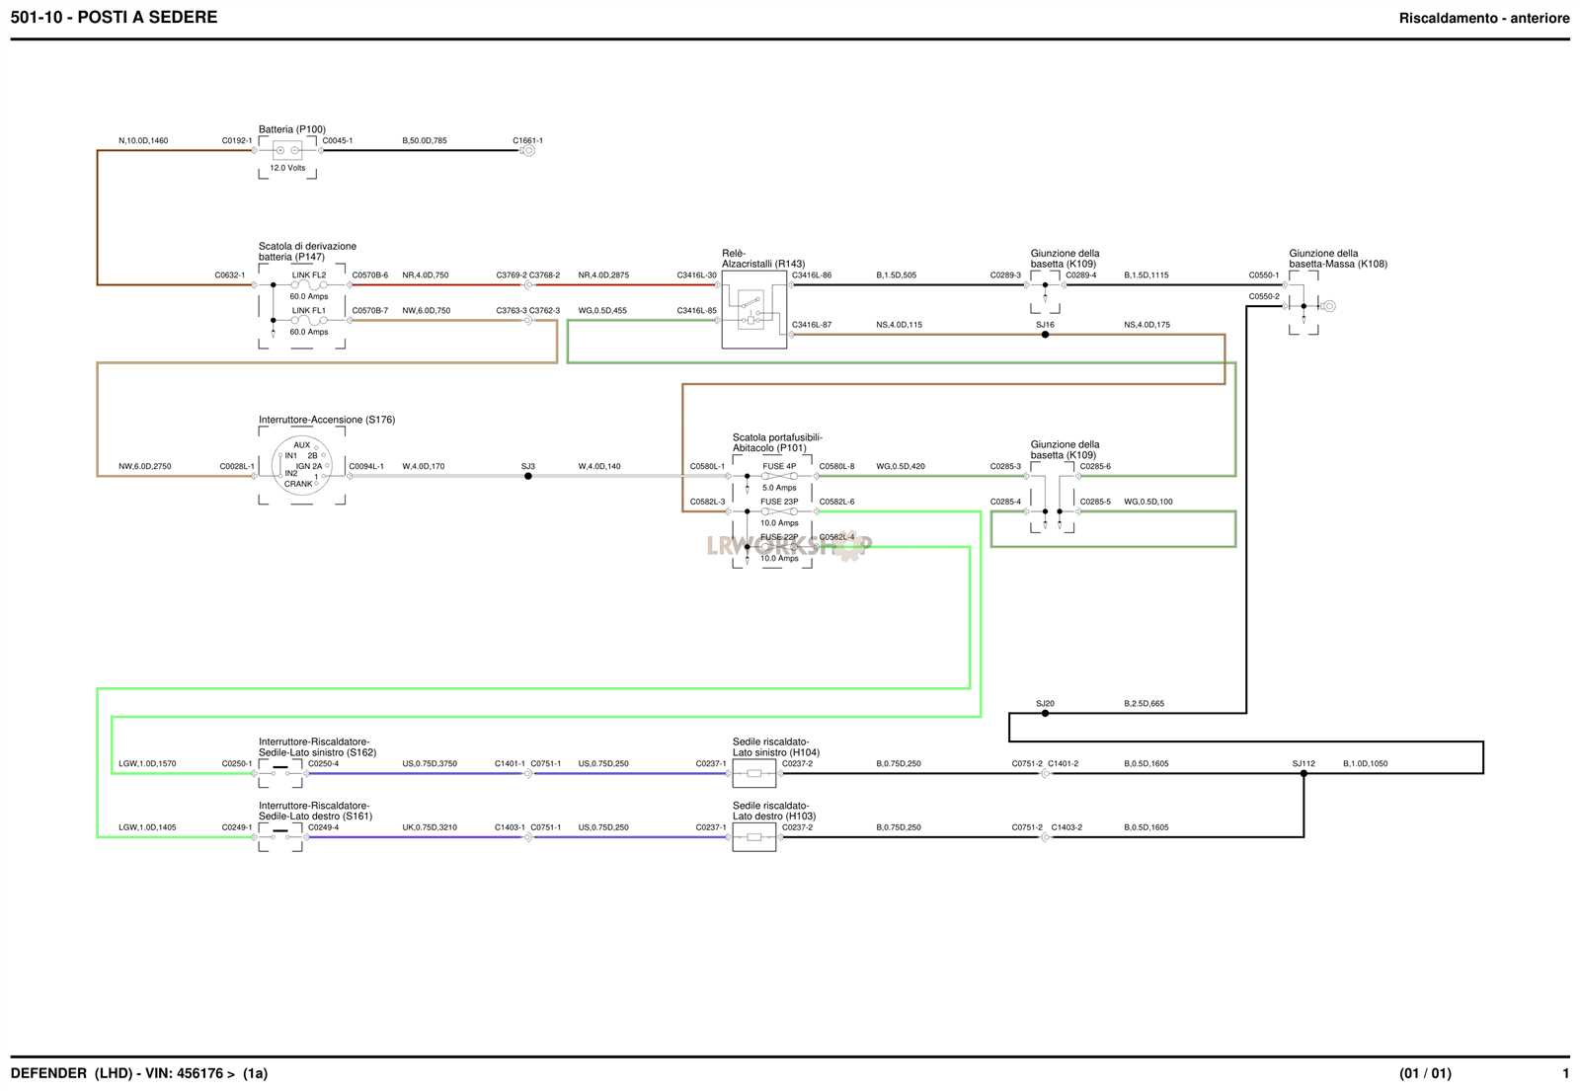
Task: Select the SJ20 splice dot
Action: pyautogui.click(x=1045, y=713)
